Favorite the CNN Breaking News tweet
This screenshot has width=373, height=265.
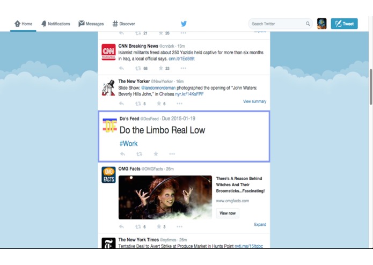161,69
